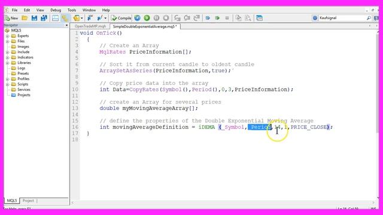
Task: Stop debugging
Action: [166, 18]
